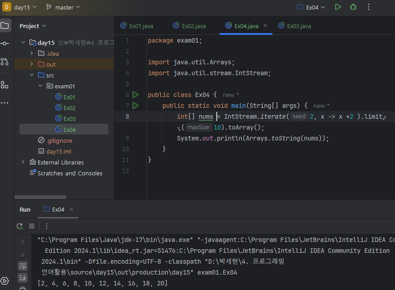Select Ex02 in the project tree
The height and width of the screenshot is (290, 395).
69,108
